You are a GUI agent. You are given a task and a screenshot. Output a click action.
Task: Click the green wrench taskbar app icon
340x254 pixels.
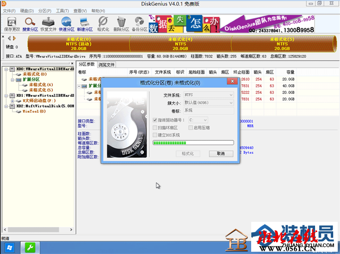(x=30, y=248)
